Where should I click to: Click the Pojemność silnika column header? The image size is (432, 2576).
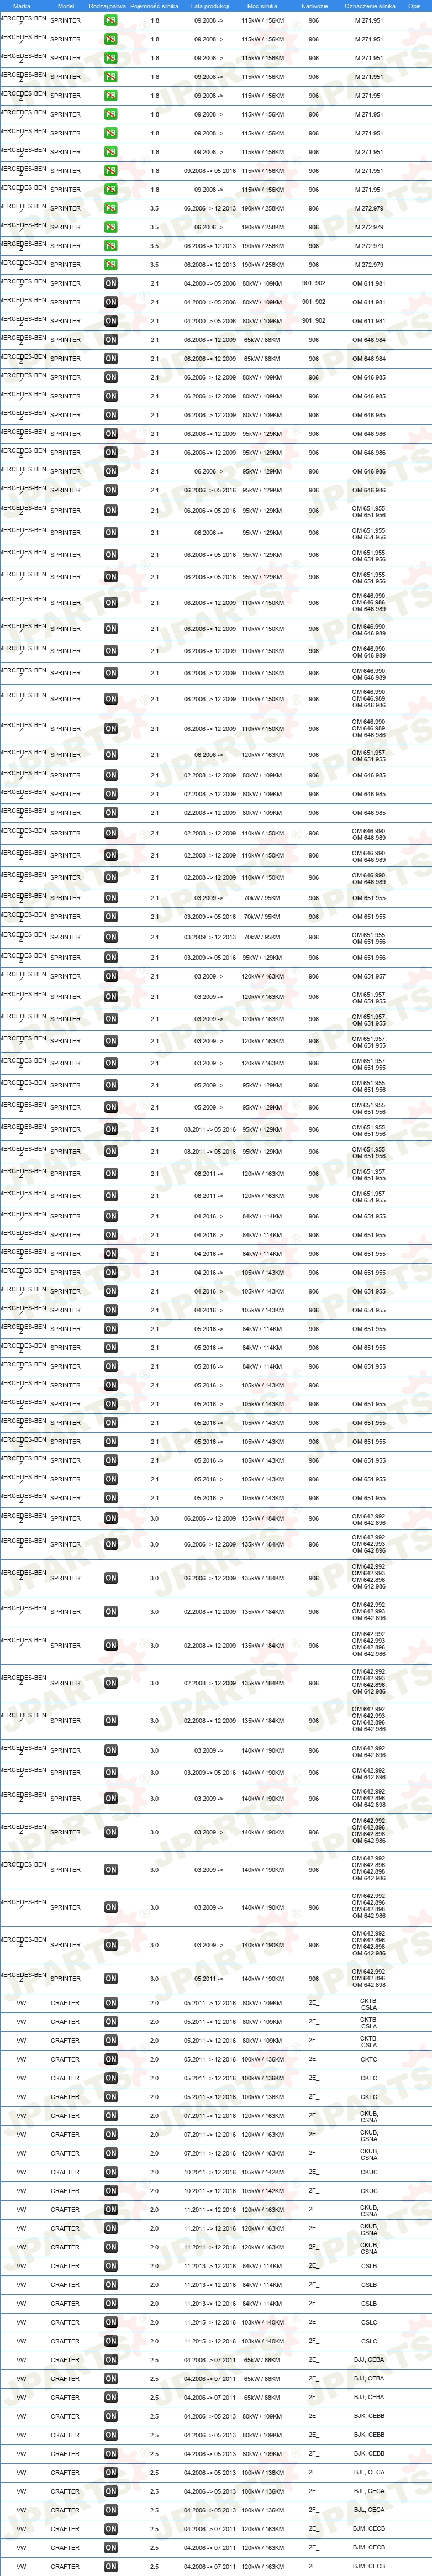point(154,5)
